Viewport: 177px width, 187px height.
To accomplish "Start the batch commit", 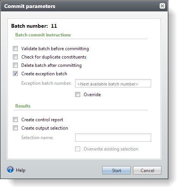I will [116, 170].
